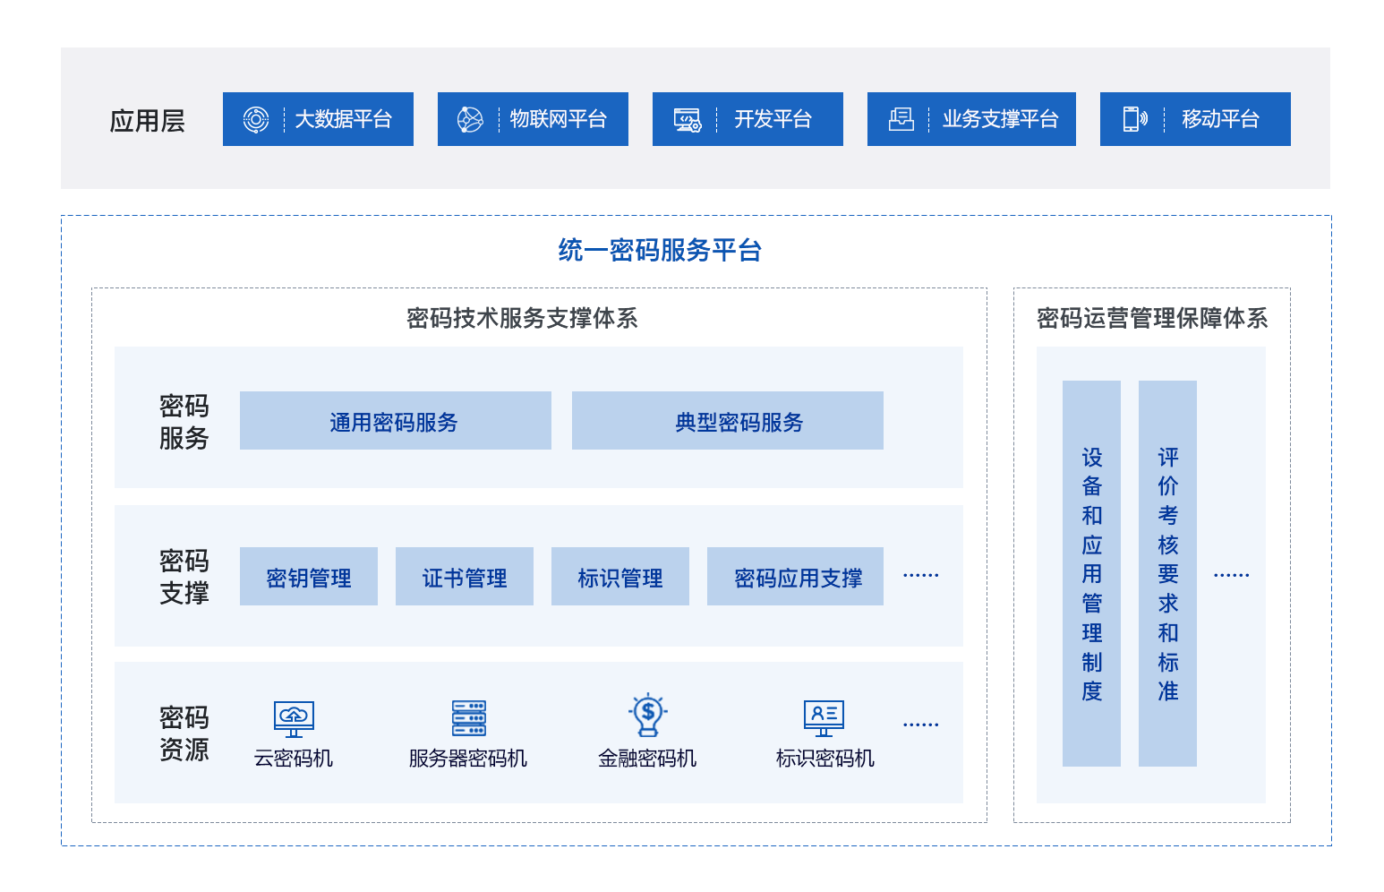Click the ellipsis in 密码资源 row
Image resolution: width=1384 pixels, height=892 pixels.
pos(921,725)
